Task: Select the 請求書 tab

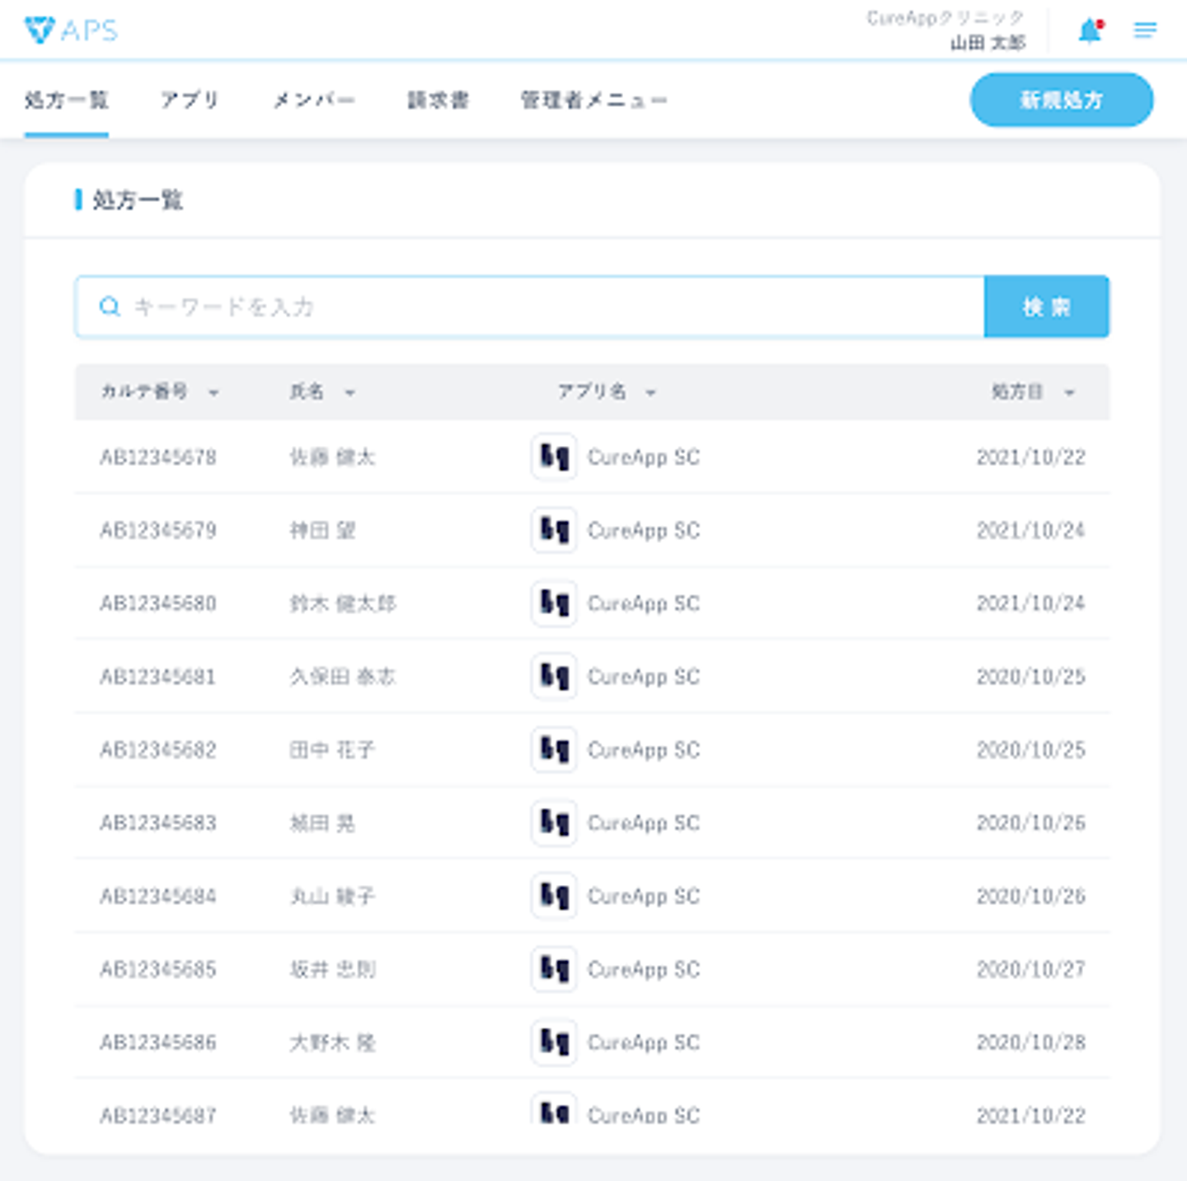Action: tap(439, 101)
